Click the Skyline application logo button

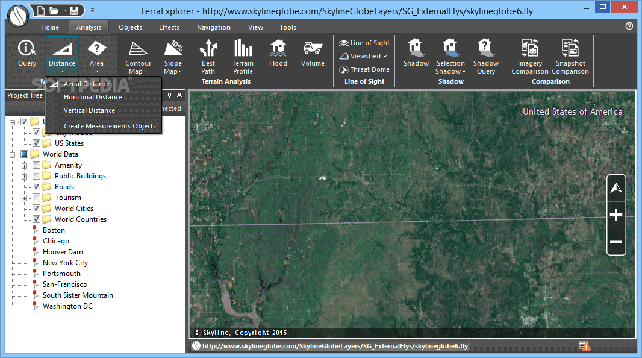click(x=17, y=16)
